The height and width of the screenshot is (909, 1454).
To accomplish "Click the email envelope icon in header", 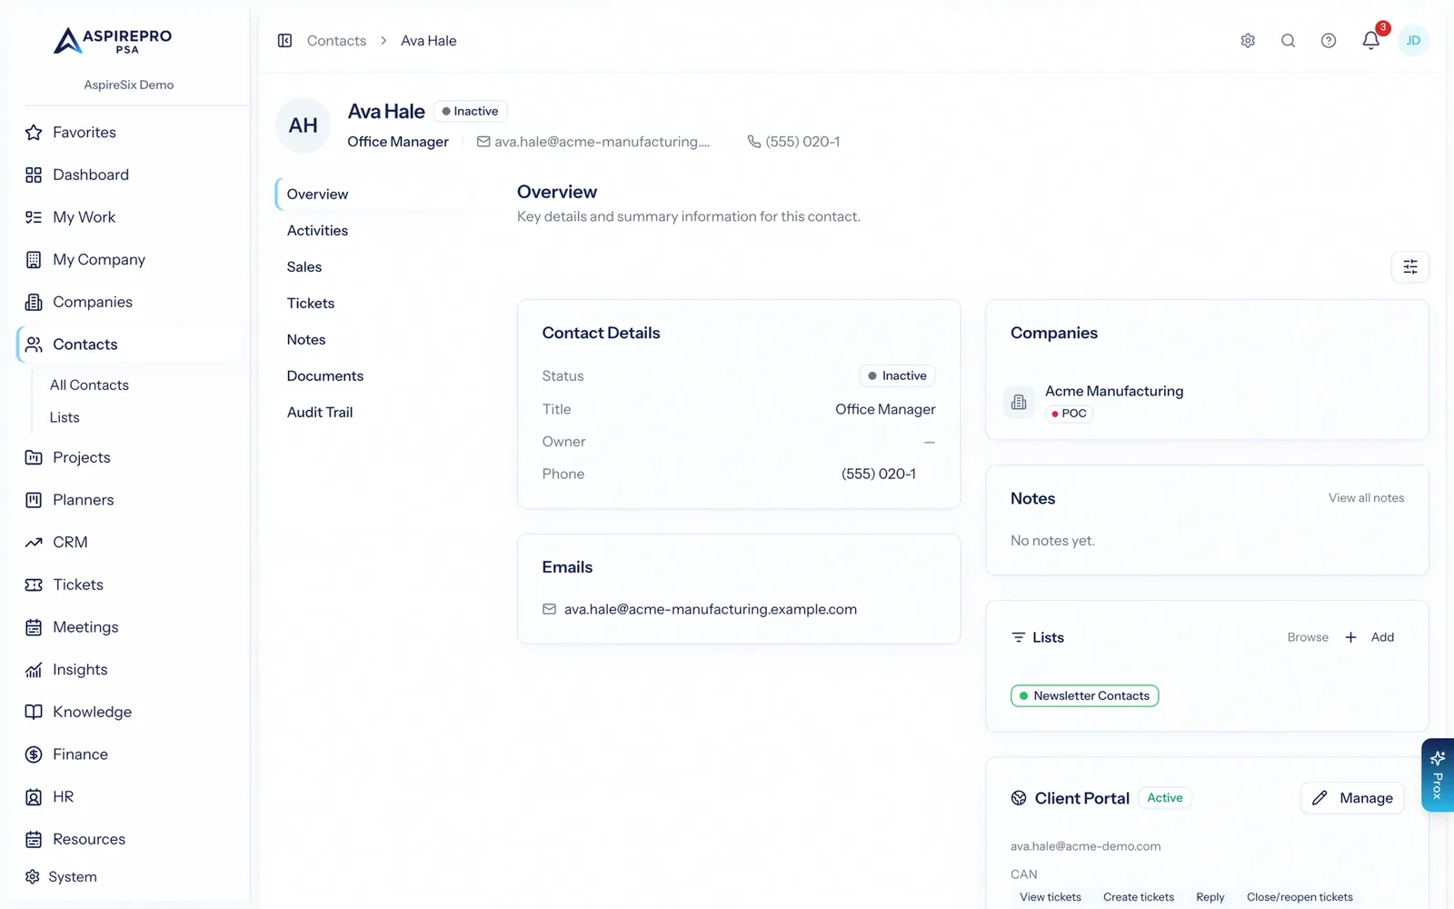I will click(x=483, y=142).
